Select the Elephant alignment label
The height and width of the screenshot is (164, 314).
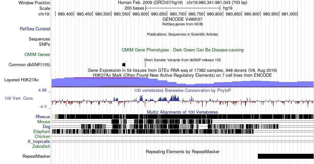(42, 131)
